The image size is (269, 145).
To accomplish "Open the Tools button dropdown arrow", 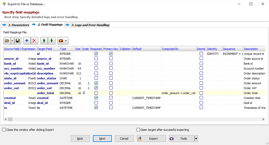I will (196, 139).
